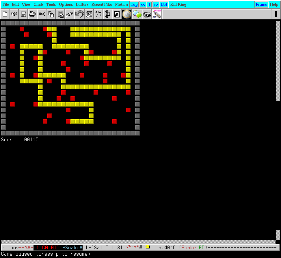
Task: Open the Kill-Ring menu
Action: coord(178,5)
